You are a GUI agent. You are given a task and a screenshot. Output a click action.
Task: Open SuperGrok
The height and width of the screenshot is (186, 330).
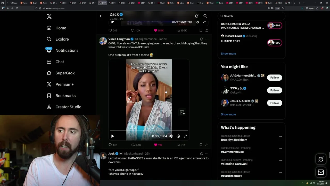[61, 73]
